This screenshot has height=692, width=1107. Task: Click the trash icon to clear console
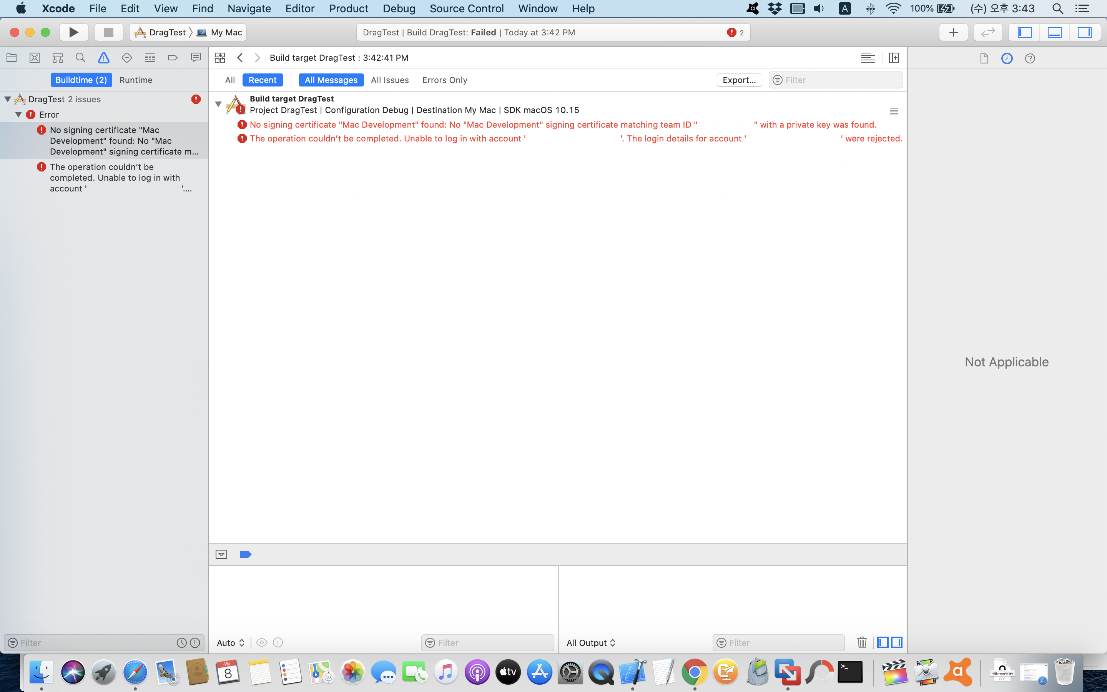click(862, 642)
